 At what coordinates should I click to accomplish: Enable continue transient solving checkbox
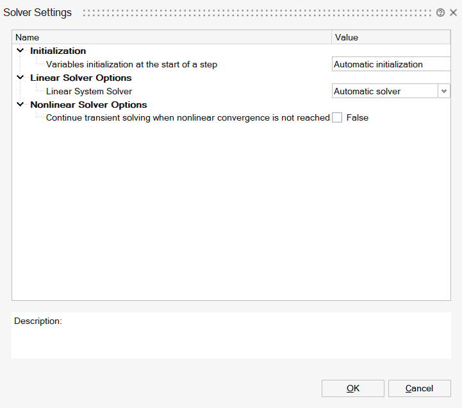(x=337, y=117)
